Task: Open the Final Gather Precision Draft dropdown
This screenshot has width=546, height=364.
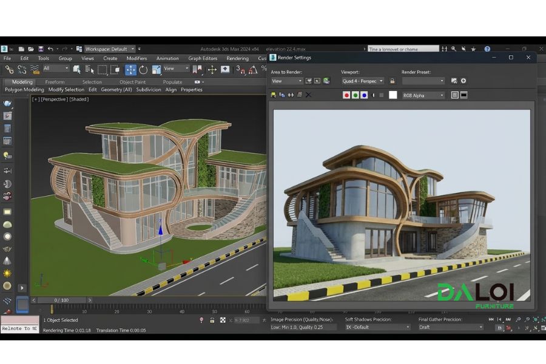Action: (x=451, y=327)
